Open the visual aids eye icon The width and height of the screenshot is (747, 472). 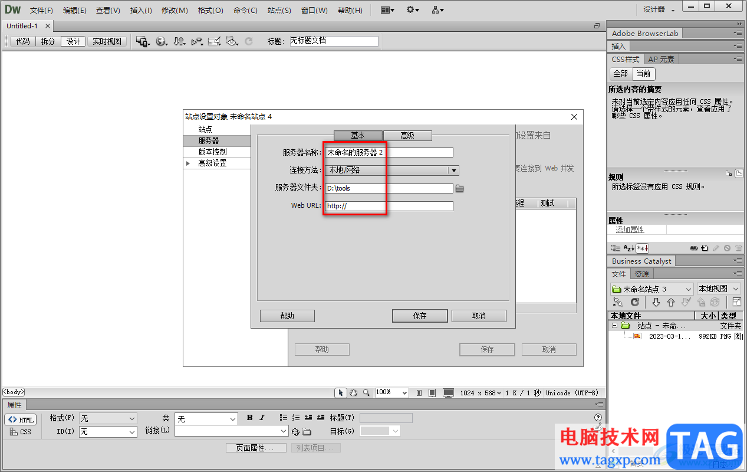pyautogui.click(x=232, y=41)
